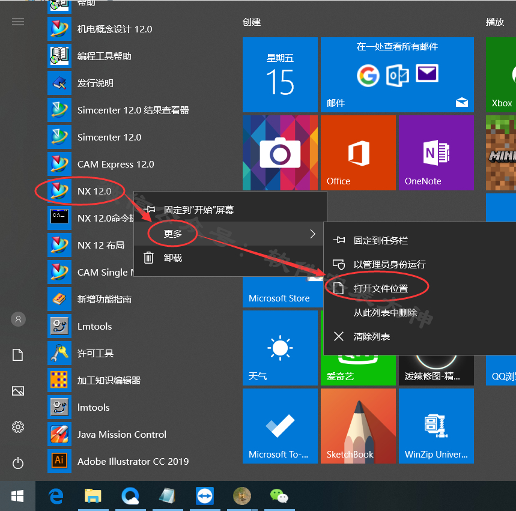Click the 创建 group header

(252, 22)
